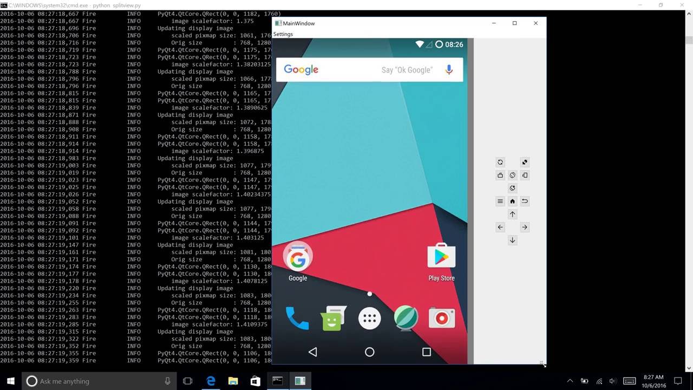
Task: Click the right arrow button
Action: (x=525, y=227)
